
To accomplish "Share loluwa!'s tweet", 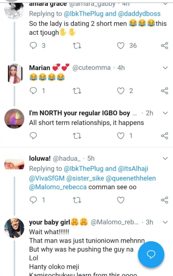I will pyautogui.click(x=164, y=200).
